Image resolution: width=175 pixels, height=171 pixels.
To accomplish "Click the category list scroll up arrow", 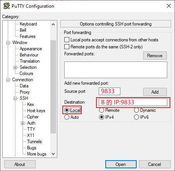I will 53,24.
